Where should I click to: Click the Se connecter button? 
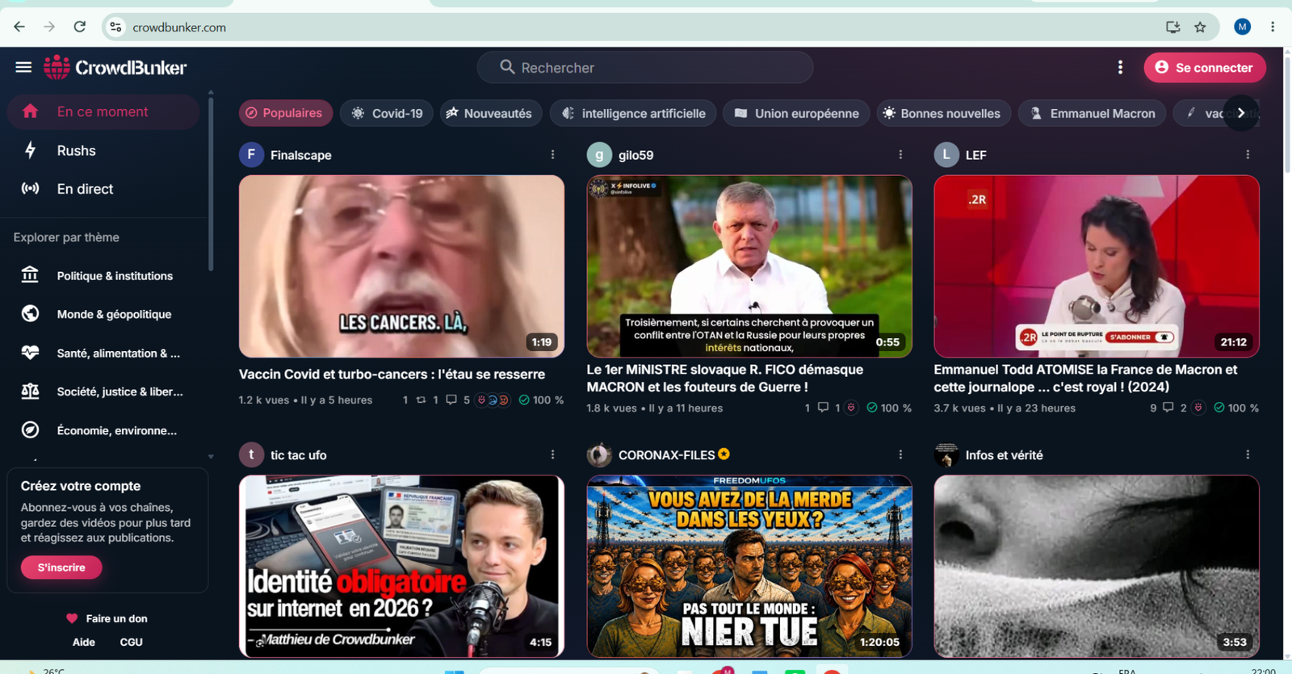[1204, 68]
